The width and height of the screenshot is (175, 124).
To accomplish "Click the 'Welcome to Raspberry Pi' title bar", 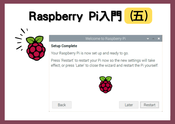I will click(x=106, y=39).
